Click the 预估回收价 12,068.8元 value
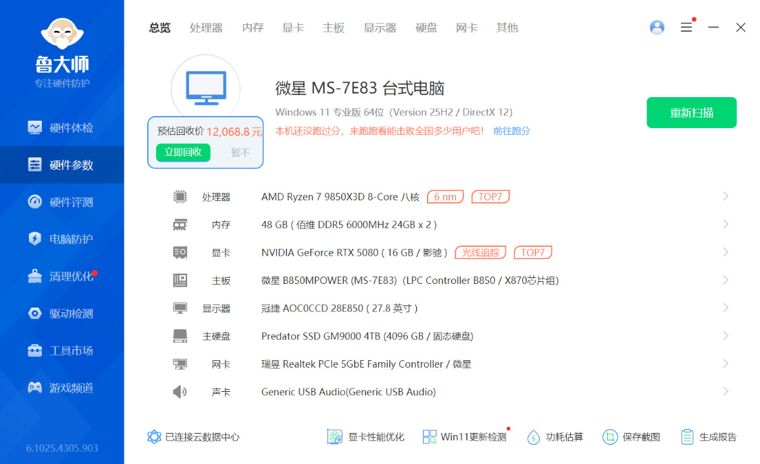 (x=234, y=132)
